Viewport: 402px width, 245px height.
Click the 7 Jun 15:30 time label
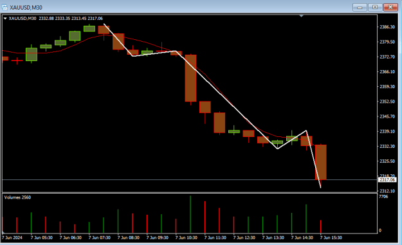coord(331,238)
